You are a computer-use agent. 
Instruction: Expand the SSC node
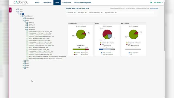click(x=23, y=68)
